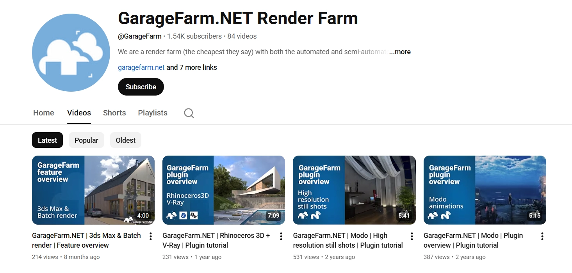Viewport: 572px width, 273px height.
Task: Open GarageFarm channel avatar logo
Action: (x=71, y=53)
